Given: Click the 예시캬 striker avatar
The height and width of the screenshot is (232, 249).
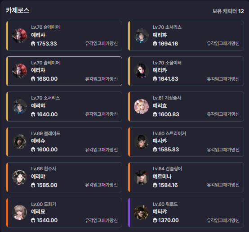Looking at the screenshot, I should [141, 142].
